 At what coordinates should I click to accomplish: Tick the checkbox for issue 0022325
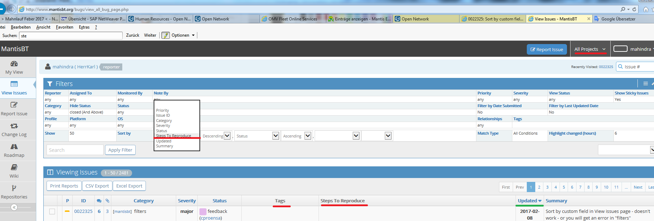click(x=52, y=211)
